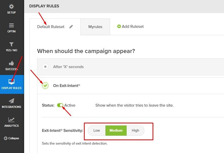Choose Medium exit-intent sensitivity
Image resolution: width=224 pixels, height=153 pixels.
116,130
